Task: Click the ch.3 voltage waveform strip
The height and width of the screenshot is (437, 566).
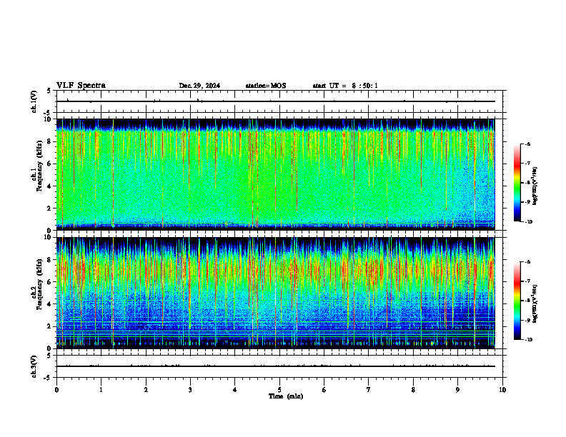Action: tap(279, 366)
